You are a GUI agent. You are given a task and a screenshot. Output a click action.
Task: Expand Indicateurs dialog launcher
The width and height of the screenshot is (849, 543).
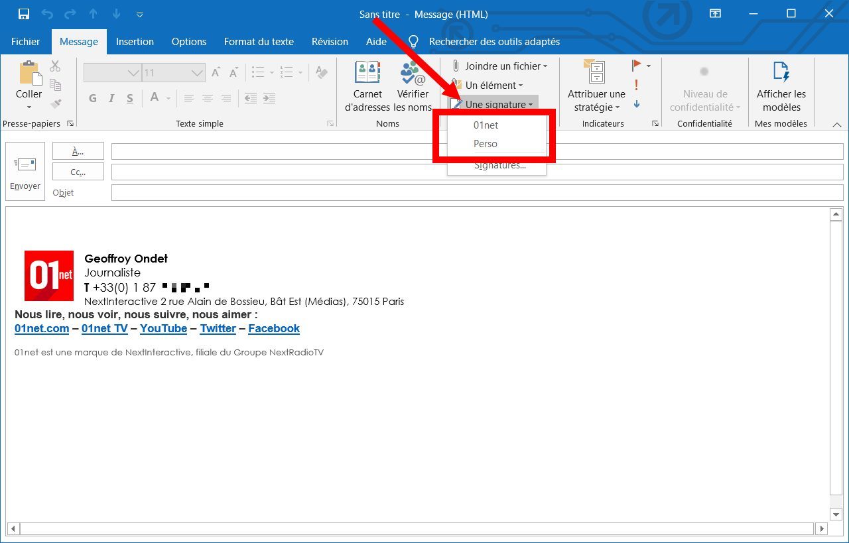(655, 123)
